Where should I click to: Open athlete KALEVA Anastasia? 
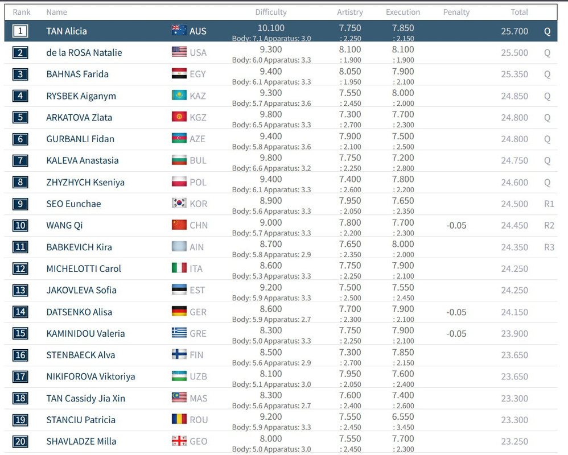(x=83, y=160)
